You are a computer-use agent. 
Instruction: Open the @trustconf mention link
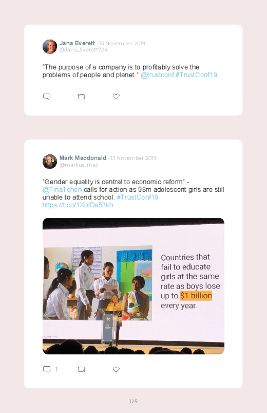point(157,75)
